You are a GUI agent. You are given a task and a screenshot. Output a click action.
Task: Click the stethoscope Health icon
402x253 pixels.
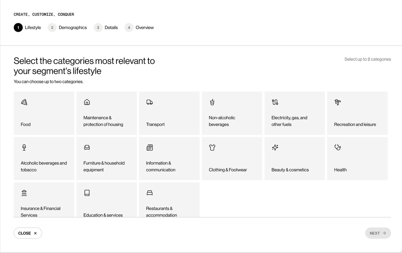[337, 147]
